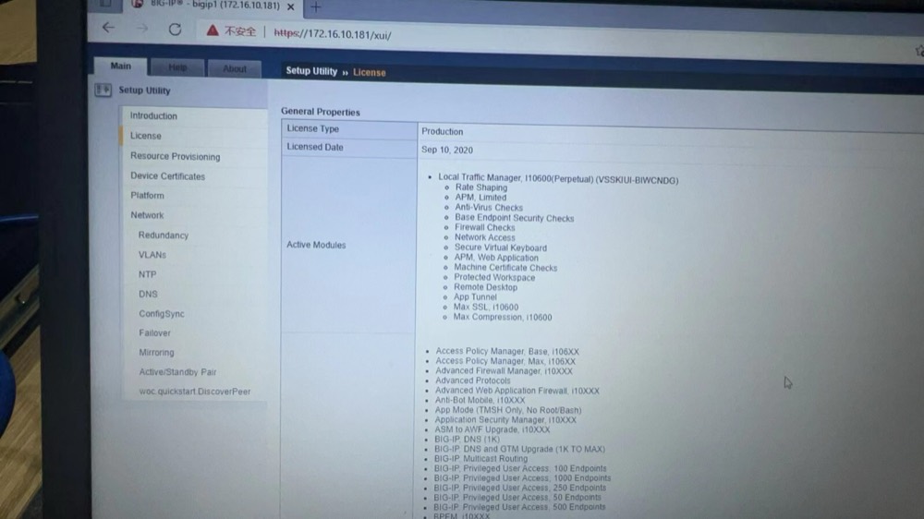
Task: Click Base Endpoint Security Checks entry
Action: (514, 218)
